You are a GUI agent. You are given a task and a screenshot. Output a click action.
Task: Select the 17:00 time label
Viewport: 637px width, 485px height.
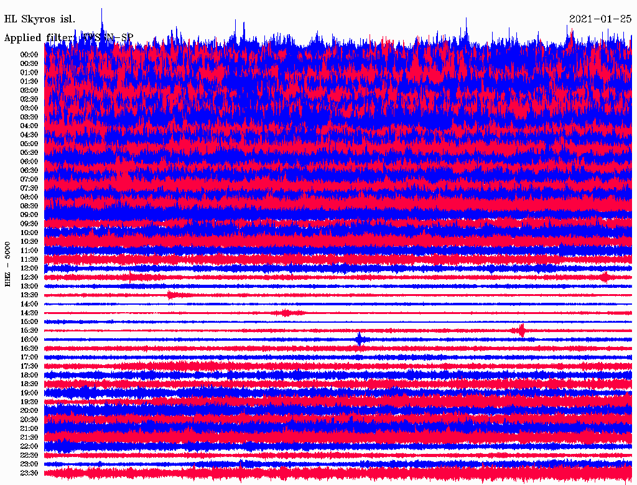tap(29, 358)
